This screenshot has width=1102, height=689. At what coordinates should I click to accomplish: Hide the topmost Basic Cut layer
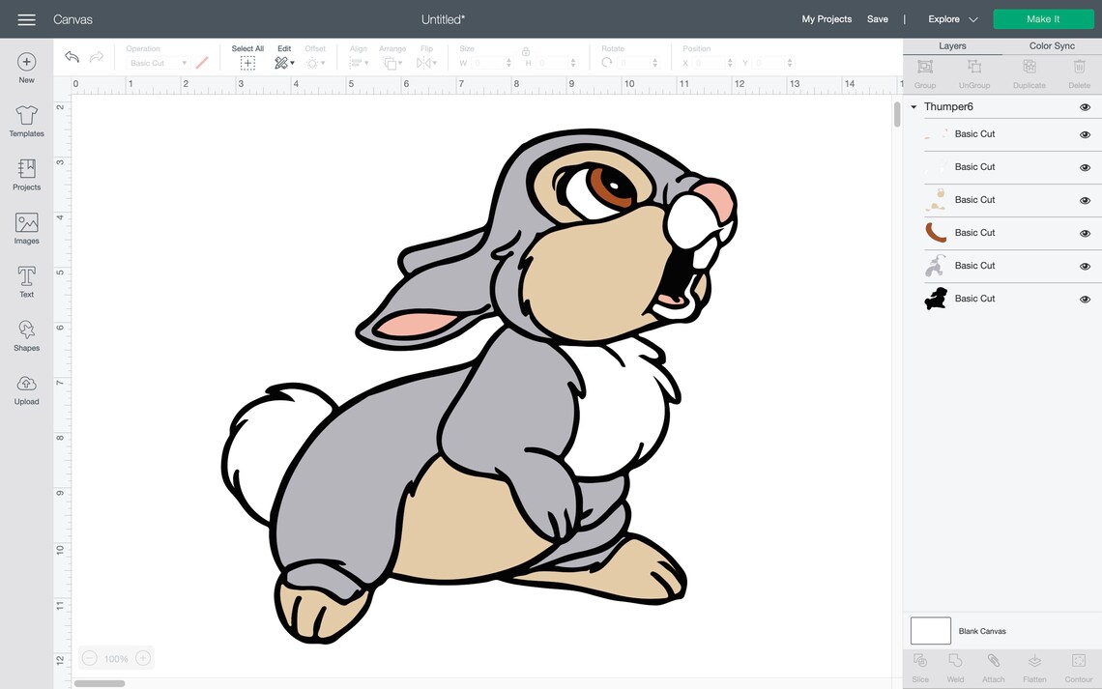tap(1085, 134)
